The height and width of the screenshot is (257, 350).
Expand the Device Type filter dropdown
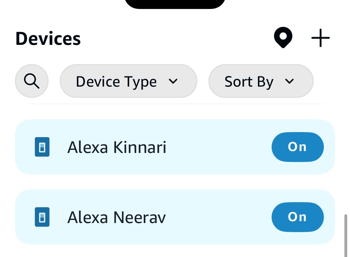[x=128, y=81]
